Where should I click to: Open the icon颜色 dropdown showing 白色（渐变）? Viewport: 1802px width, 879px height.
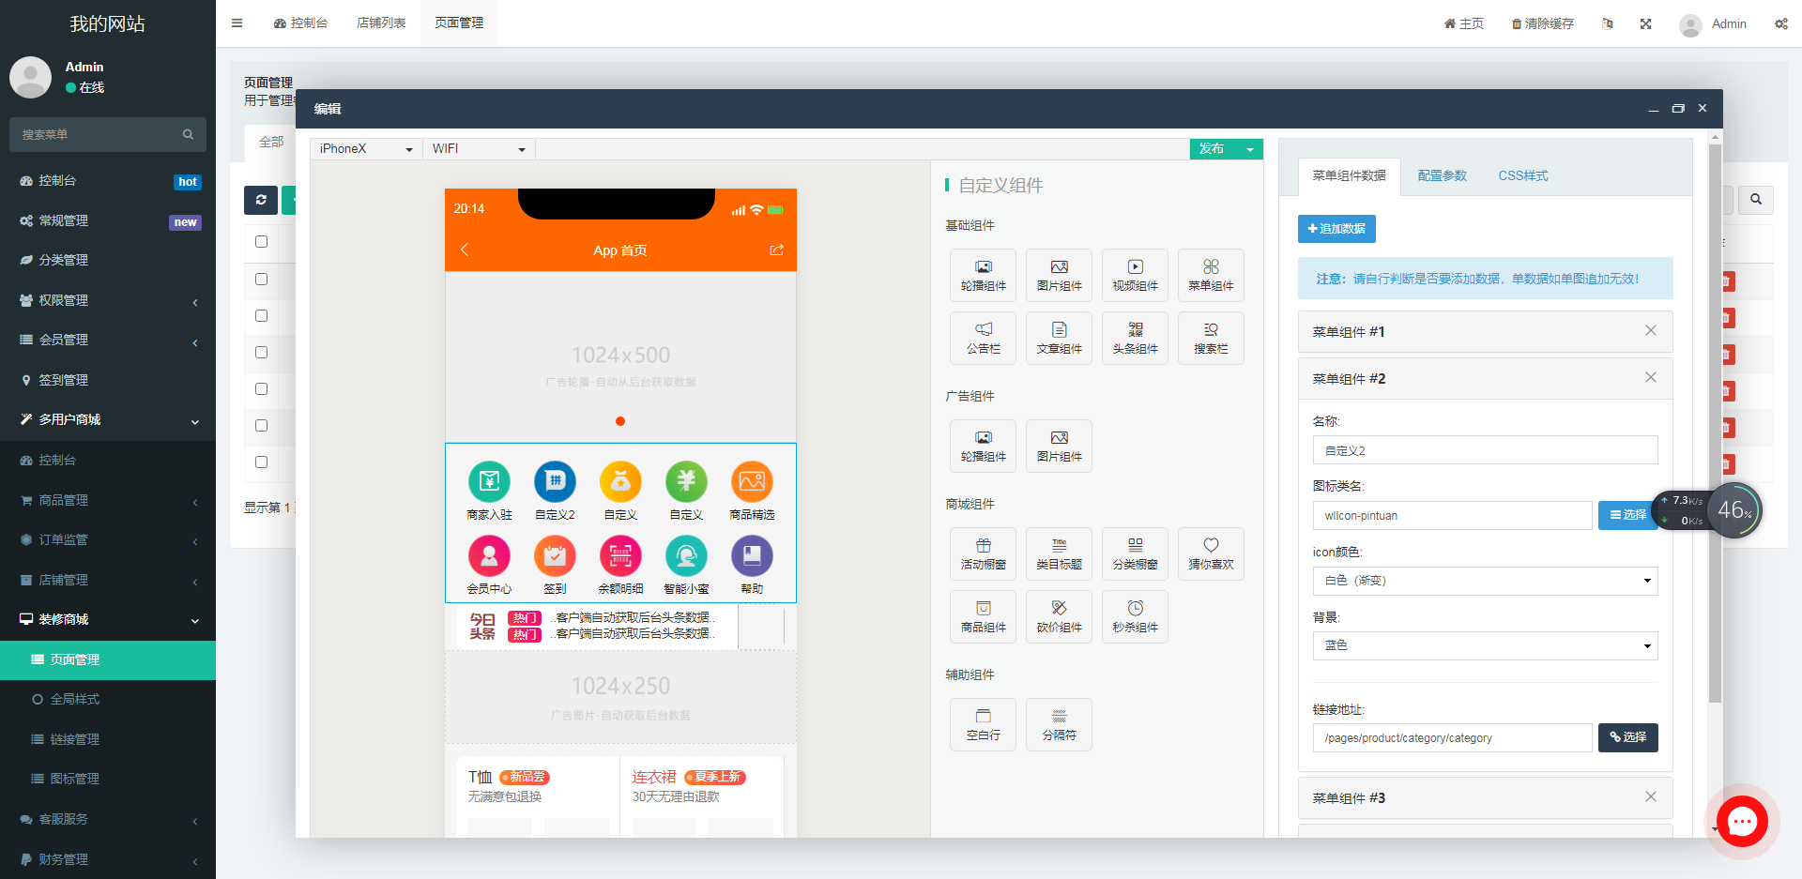1485,581
